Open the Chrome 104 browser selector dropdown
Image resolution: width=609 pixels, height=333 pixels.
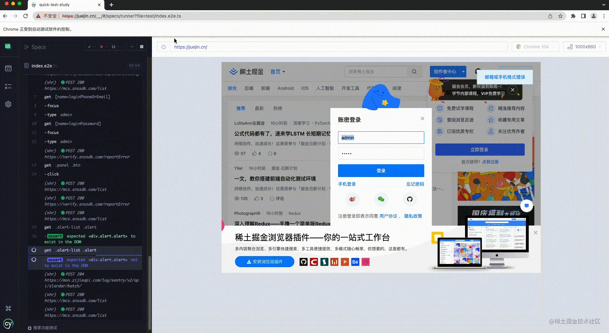535,47
